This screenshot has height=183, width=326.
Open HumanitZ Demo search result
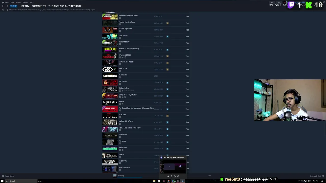(x=146, y=43)
